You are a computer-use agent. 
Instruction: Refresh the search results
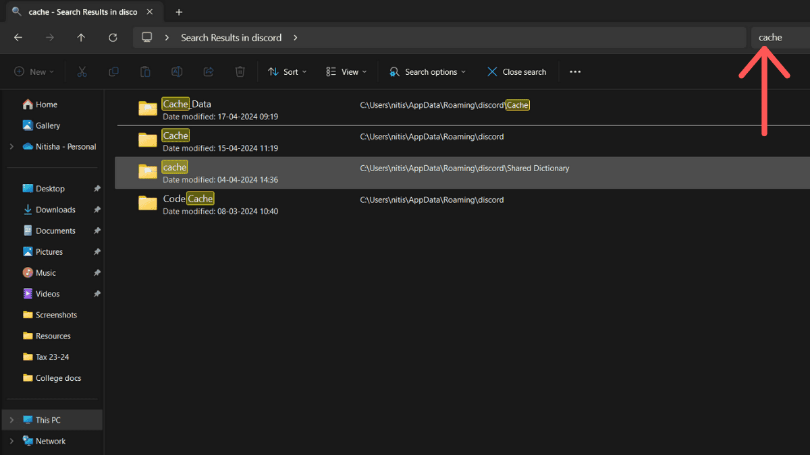(x=113, y=38)
